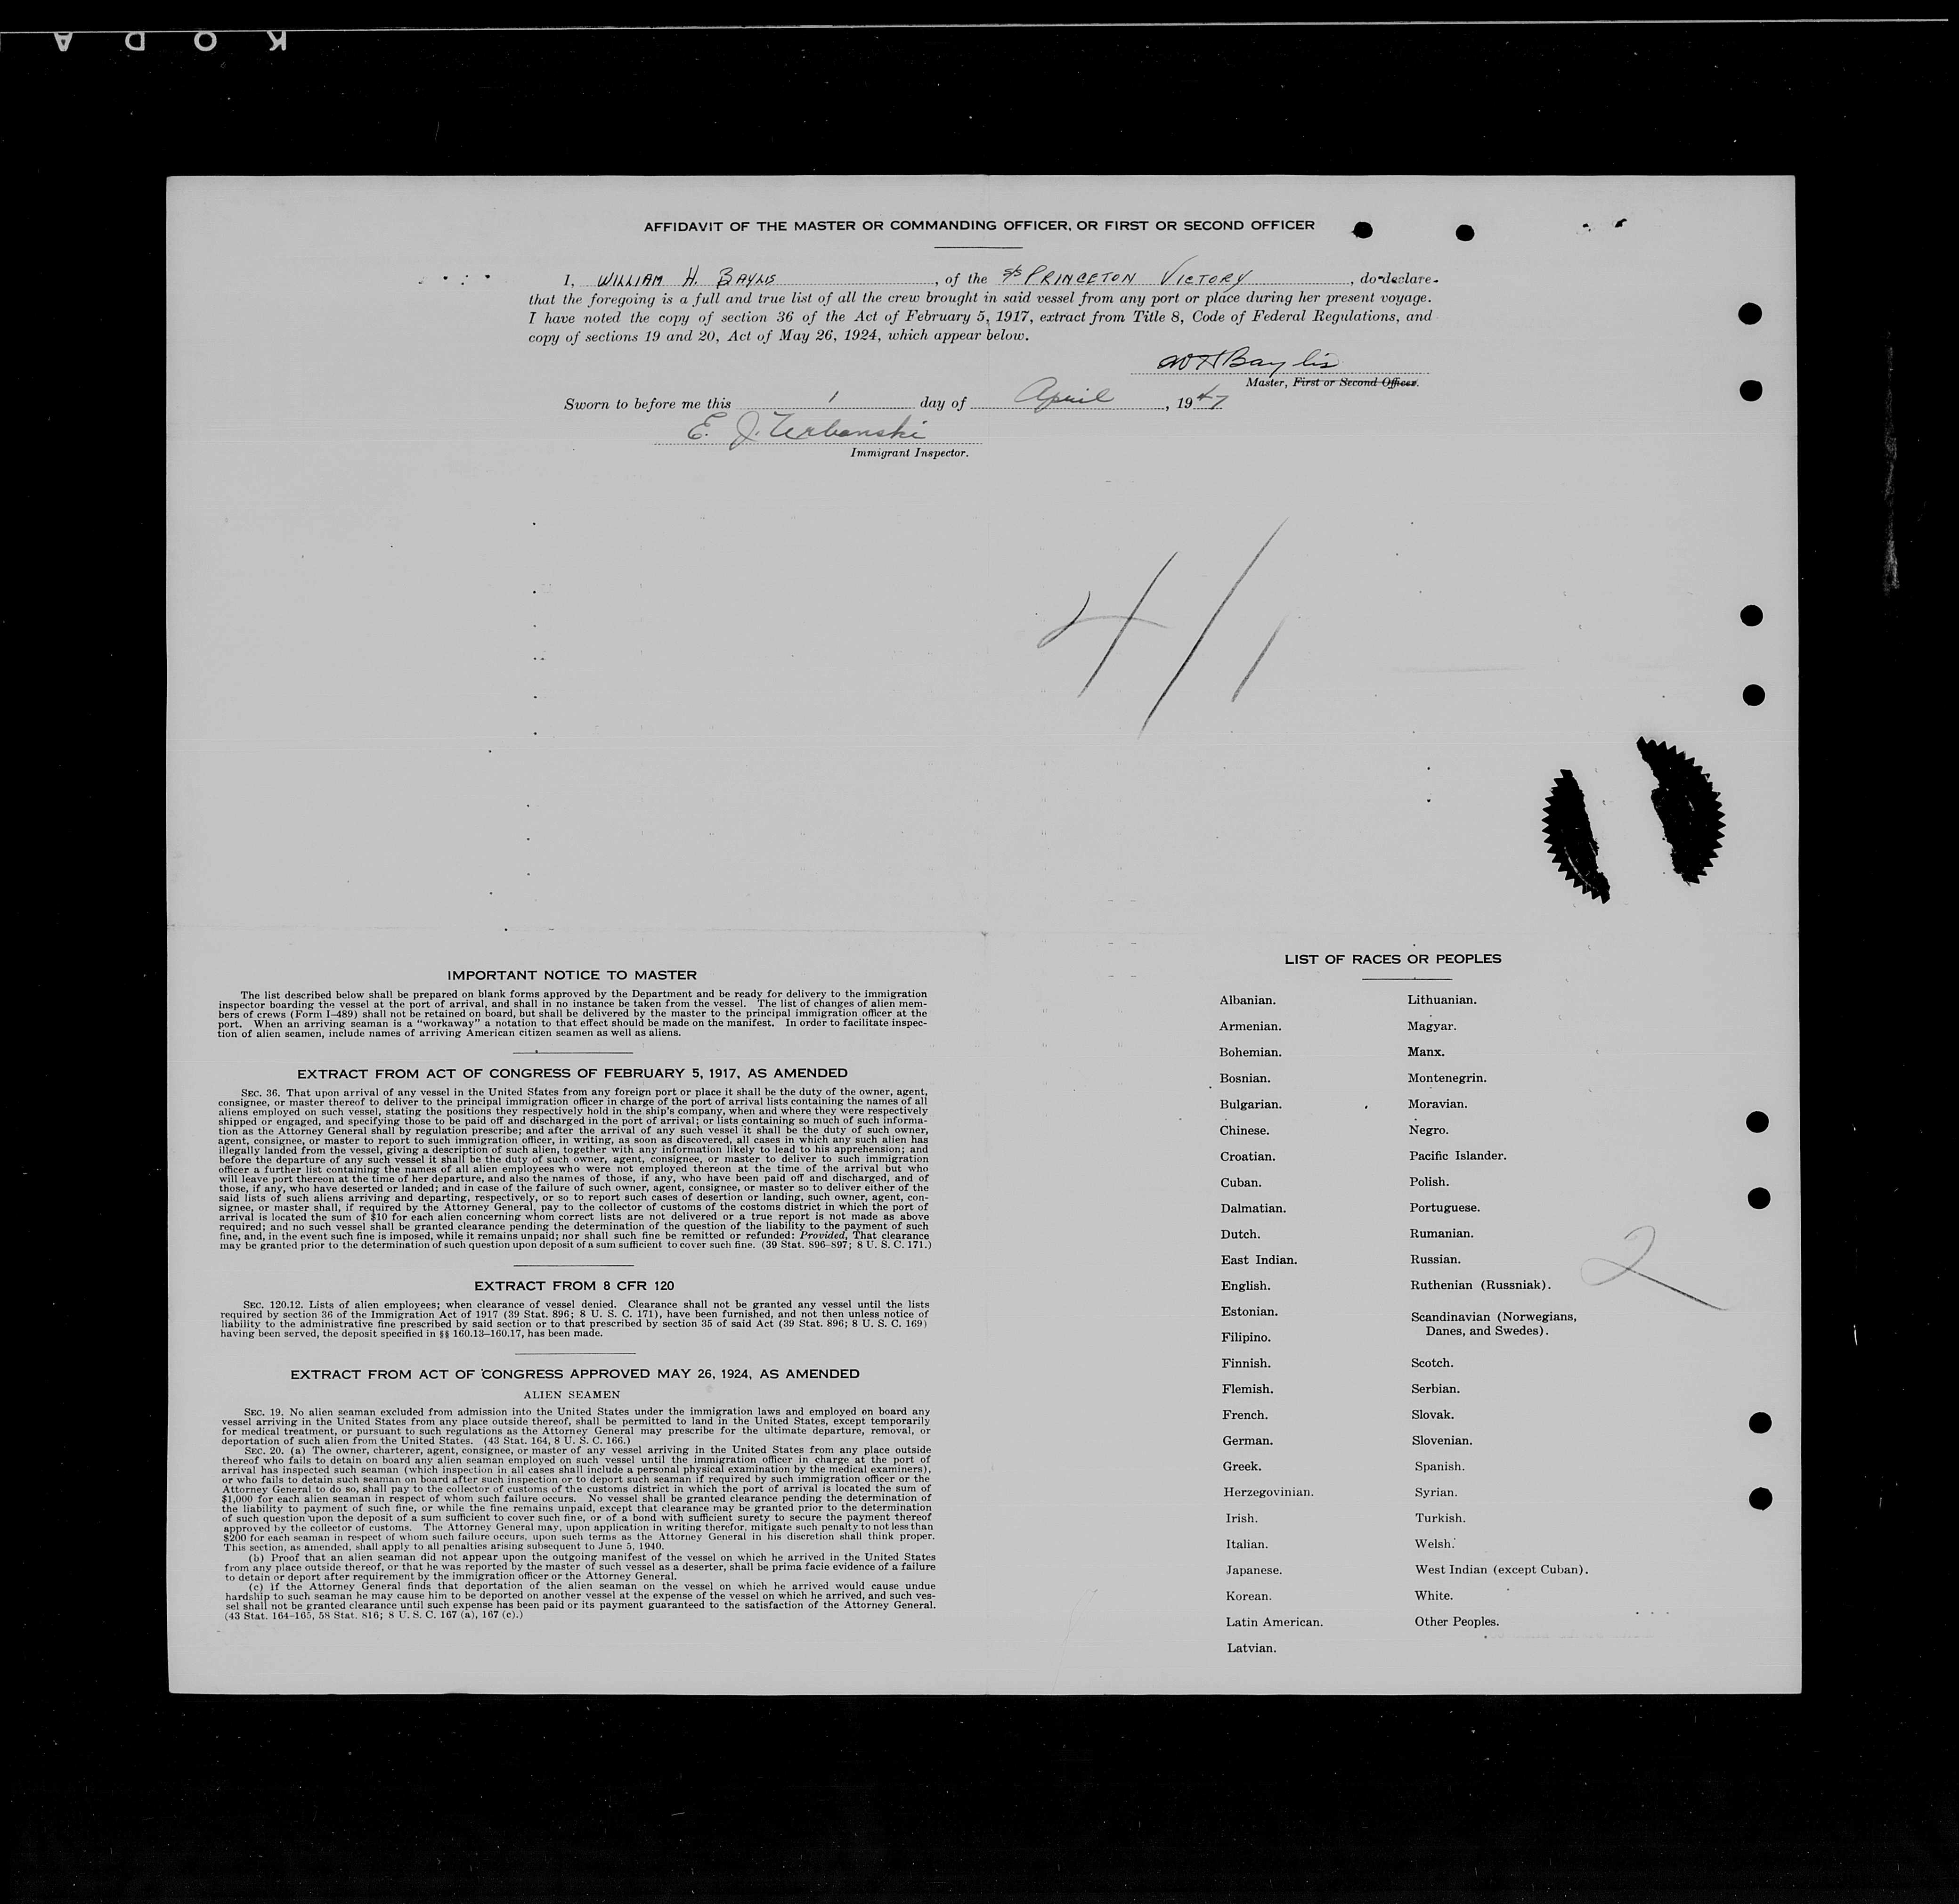Click the 'ALIEN SEAMEN' subheading
Viewport: 1959px width, 1904px height.
tap(572, 1394)
